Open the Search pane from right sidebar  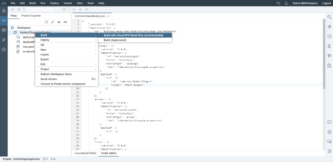point(329,17)
